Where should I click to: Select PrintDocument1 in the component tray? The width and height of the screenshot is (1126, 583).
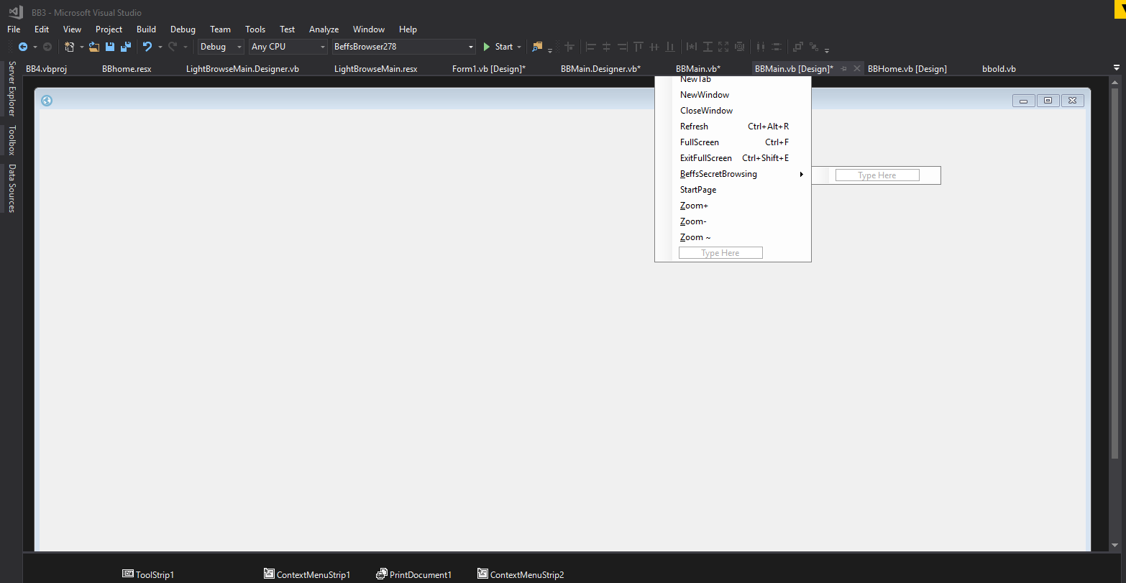coord(414,574)
